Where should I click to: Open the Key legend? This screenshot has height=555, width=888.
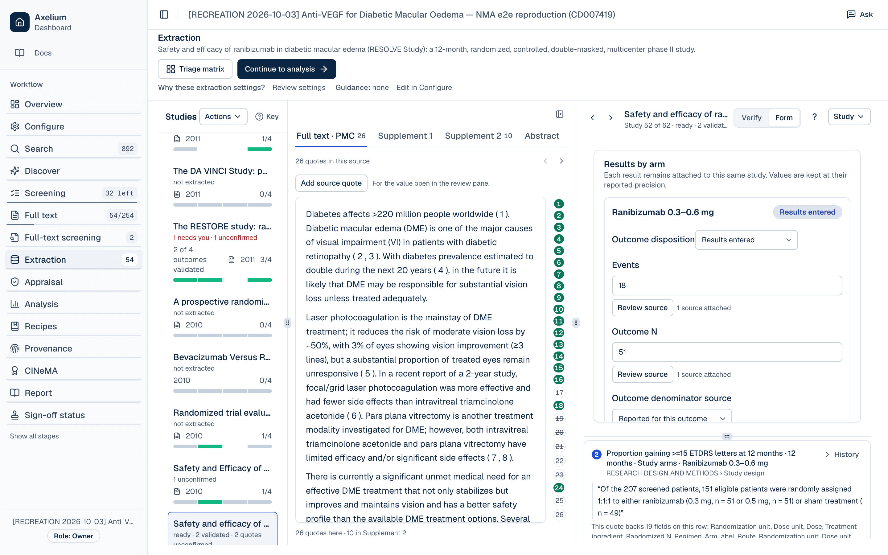pos(267,116)
